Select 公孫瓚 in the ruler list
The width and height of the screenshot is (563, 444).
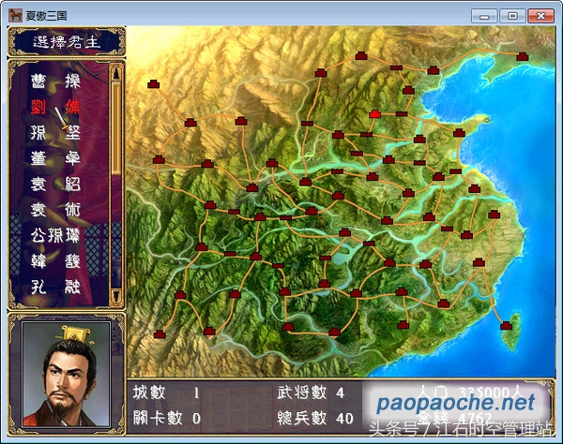point(55,235)
